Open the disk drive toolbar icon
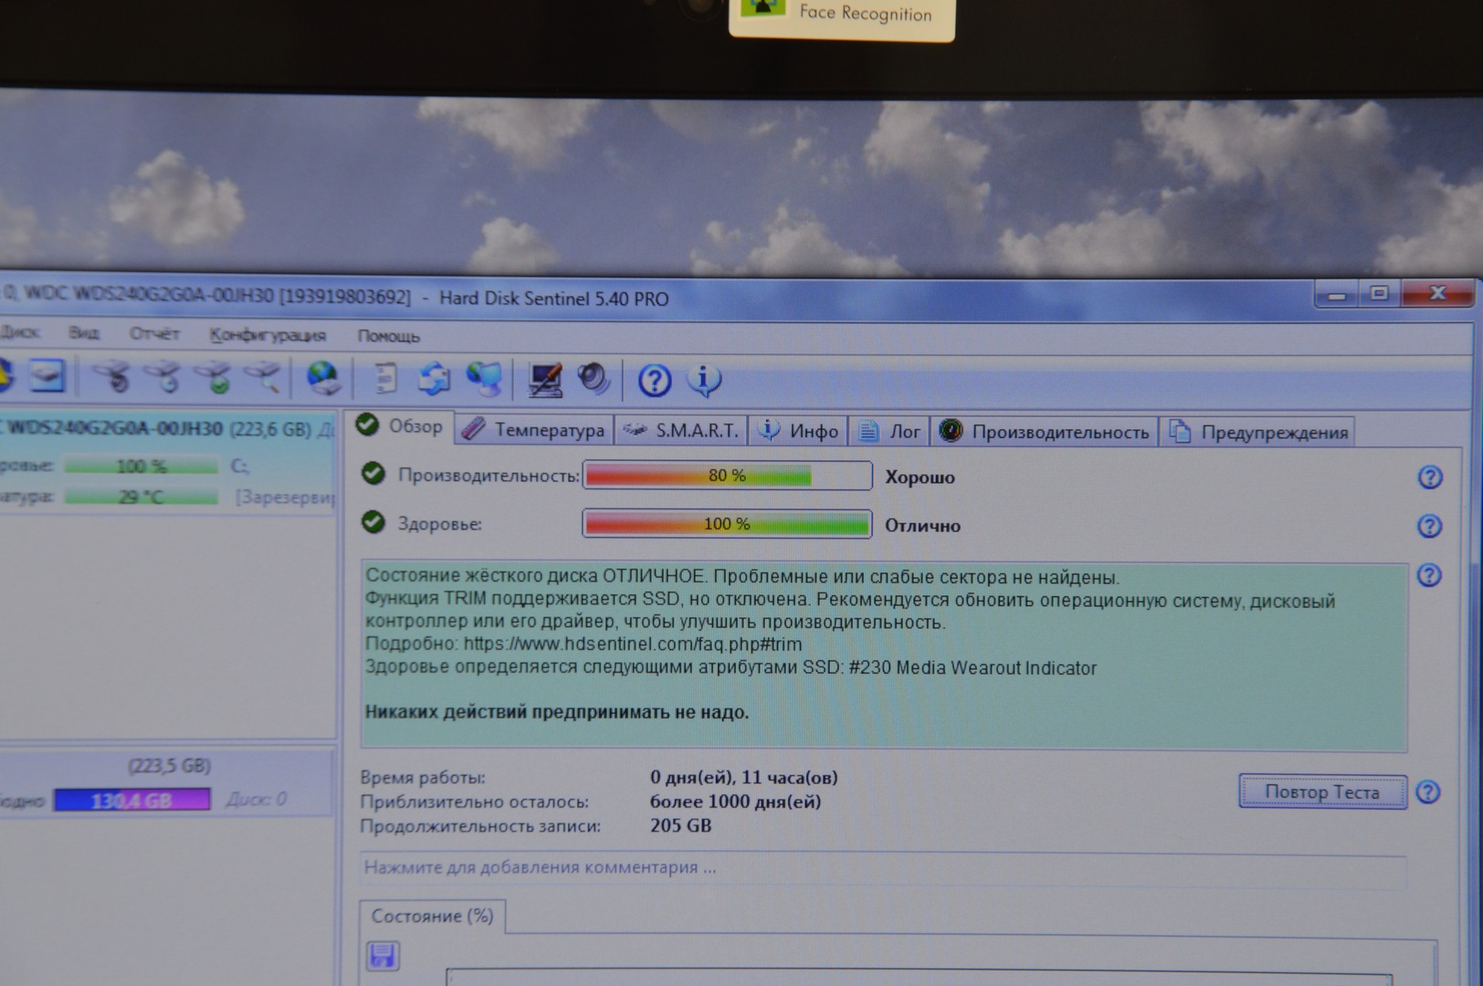The image size is (1483, 986). [x=47, y=375]
